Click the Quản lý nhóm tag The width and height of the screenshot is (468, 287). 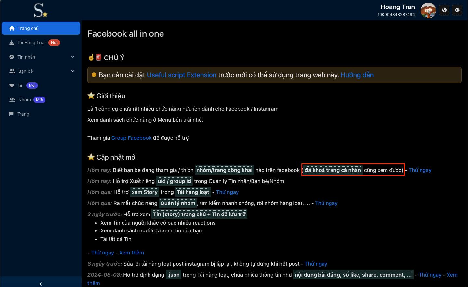tap(178, 203)
